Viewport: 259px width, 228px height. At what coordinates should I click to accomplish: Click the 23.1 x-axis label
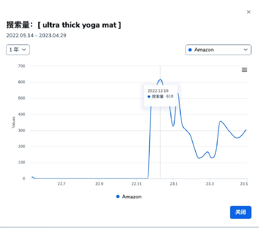coord(174,184)
